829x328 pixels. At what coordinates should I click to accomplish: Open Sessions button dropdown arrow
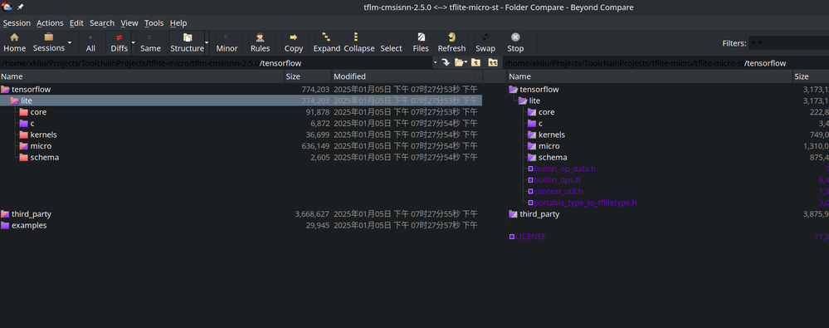70,42
